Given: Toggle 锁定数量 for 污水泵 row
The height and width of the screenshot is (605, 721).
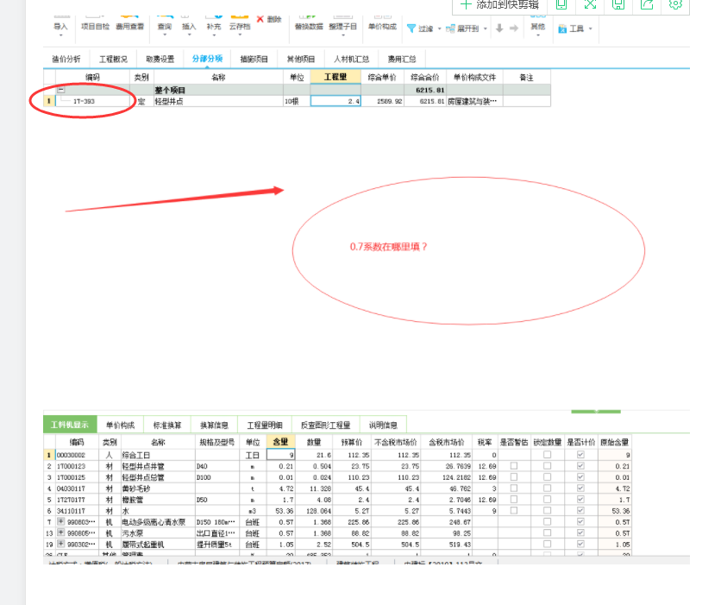Looking at the screenshot, I should [x=547, y=533].
